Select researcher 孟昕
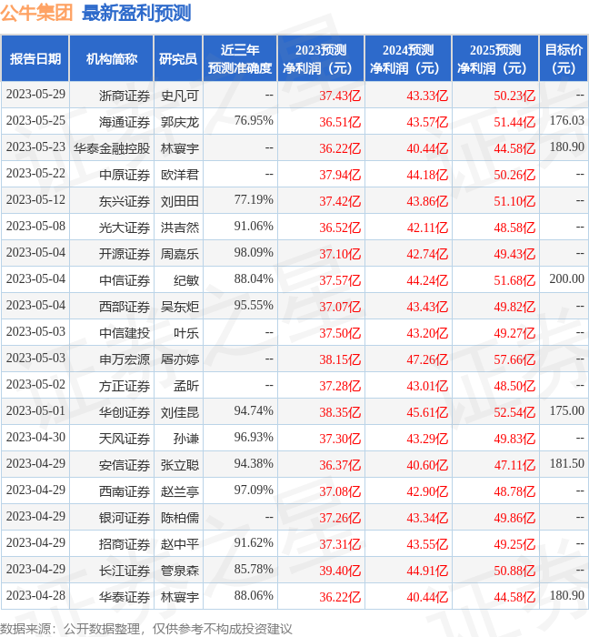The width and height of the screenshot is (589, 637). [186, 387]
